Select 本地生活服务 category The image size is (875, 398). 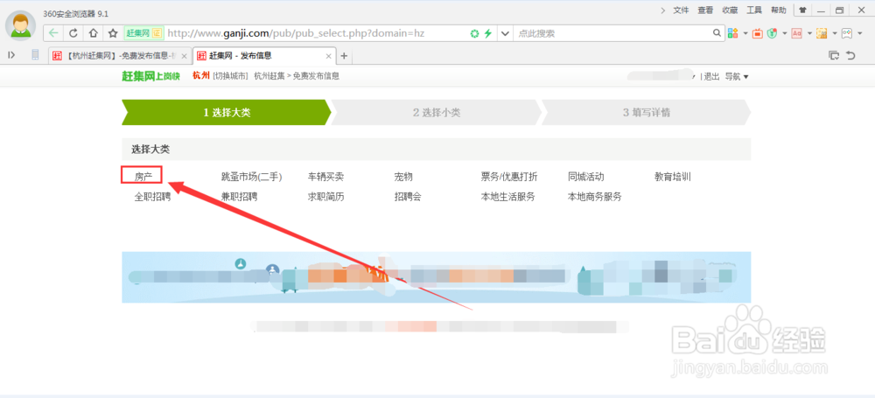(x=508, y=197)
